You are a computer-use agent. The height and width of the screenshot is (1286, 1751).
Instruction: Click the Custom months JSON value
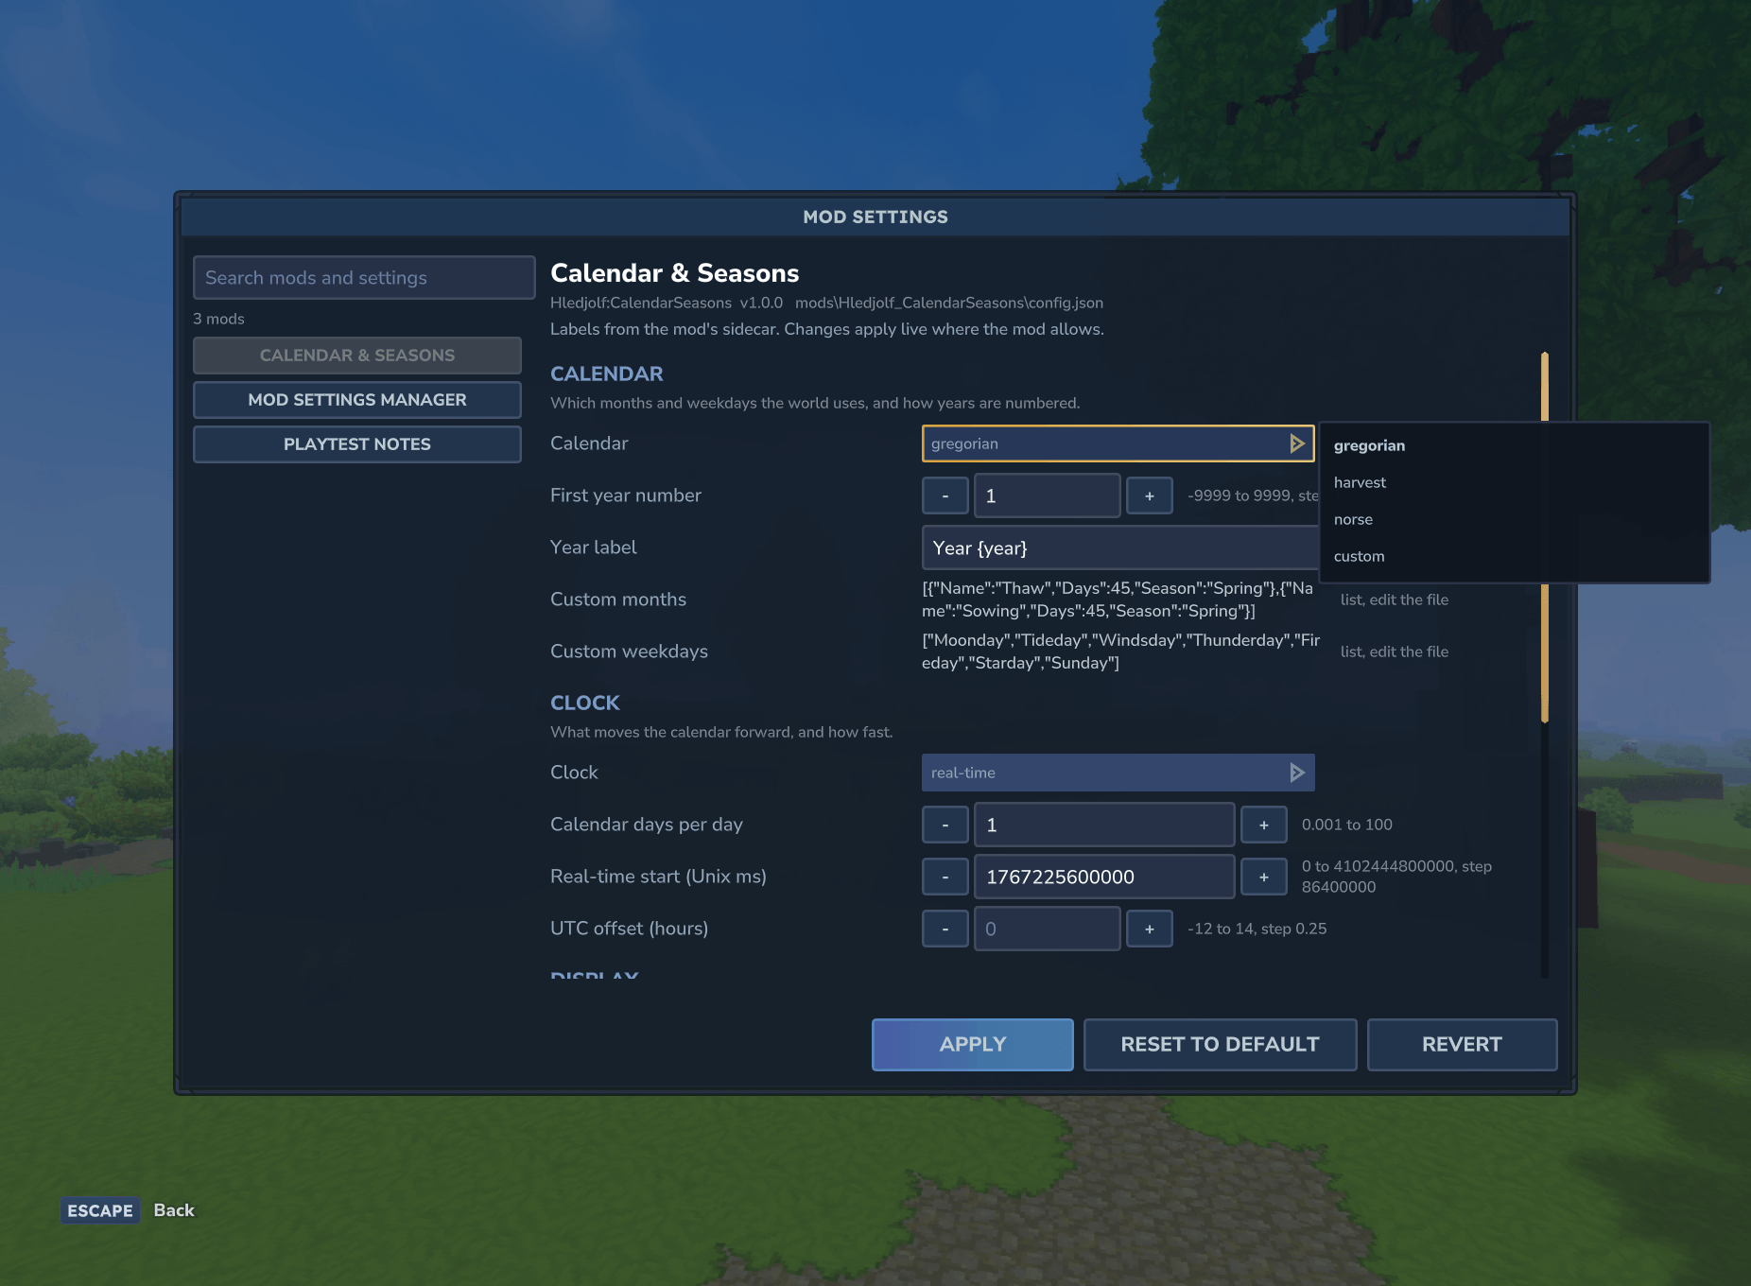click(x=1118, y=600)
